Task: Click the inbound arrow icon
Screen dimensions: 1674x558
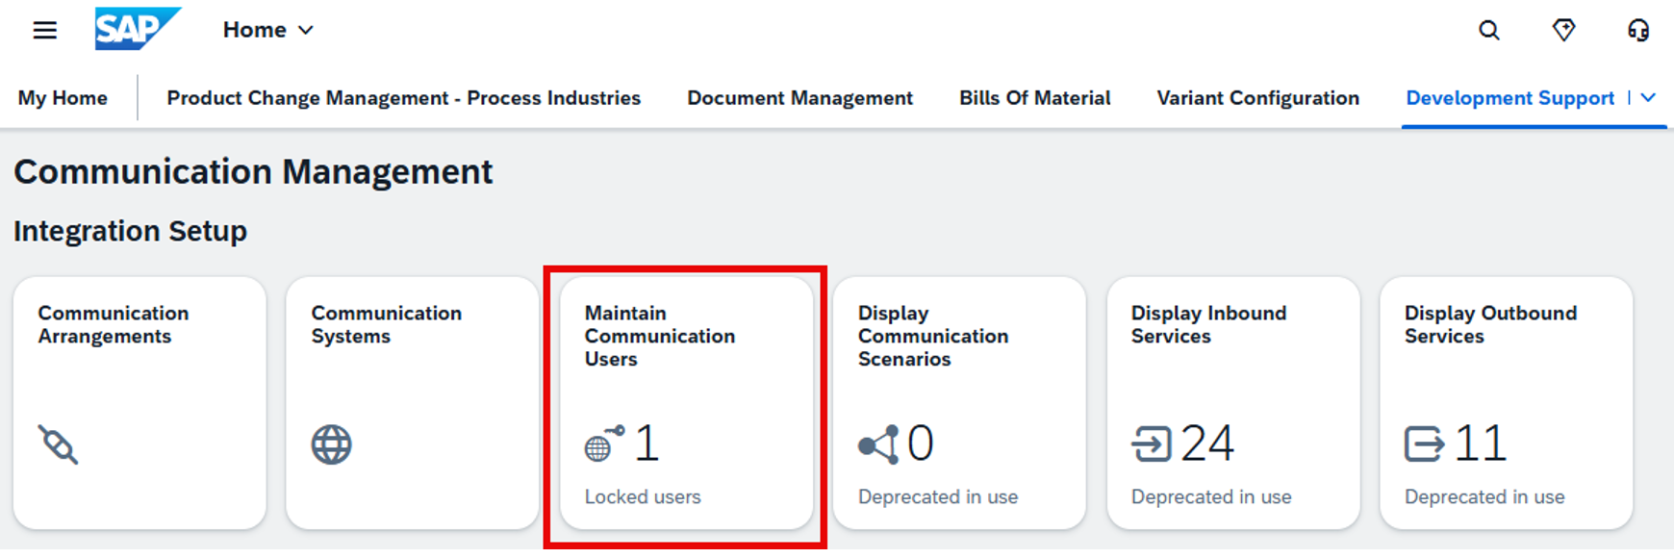Action: (x=1151, y=444)
